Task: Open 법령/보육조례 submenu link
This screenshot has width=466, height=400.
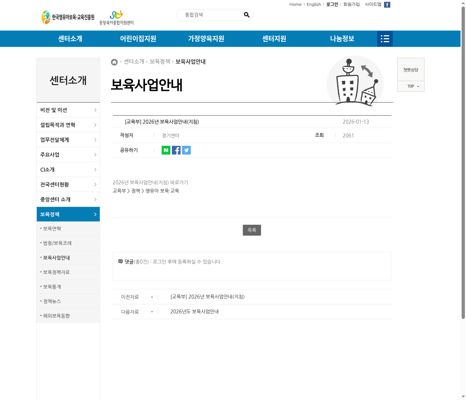Action: (58, 243)
